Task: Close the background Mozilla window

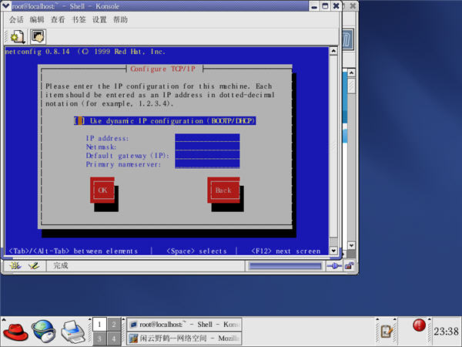Action: point(353,6)
